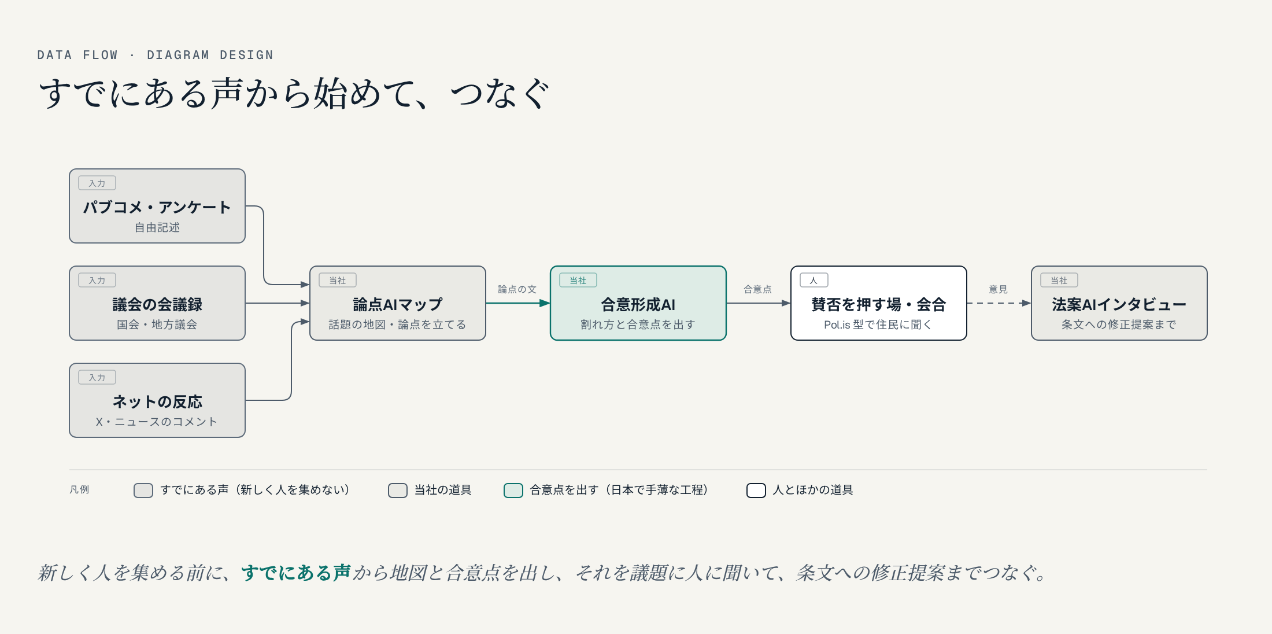
Task: Click the 当社 tag on 合意形成AI
Action: pyautogui.click(x=578, y=281)
